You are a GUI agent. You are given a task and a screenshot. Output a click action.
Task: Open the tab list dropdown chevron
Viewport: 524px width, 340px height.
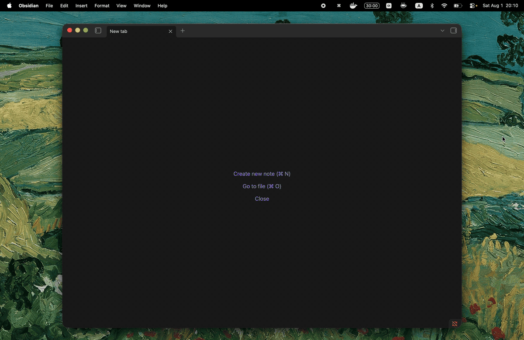point(442,31)
